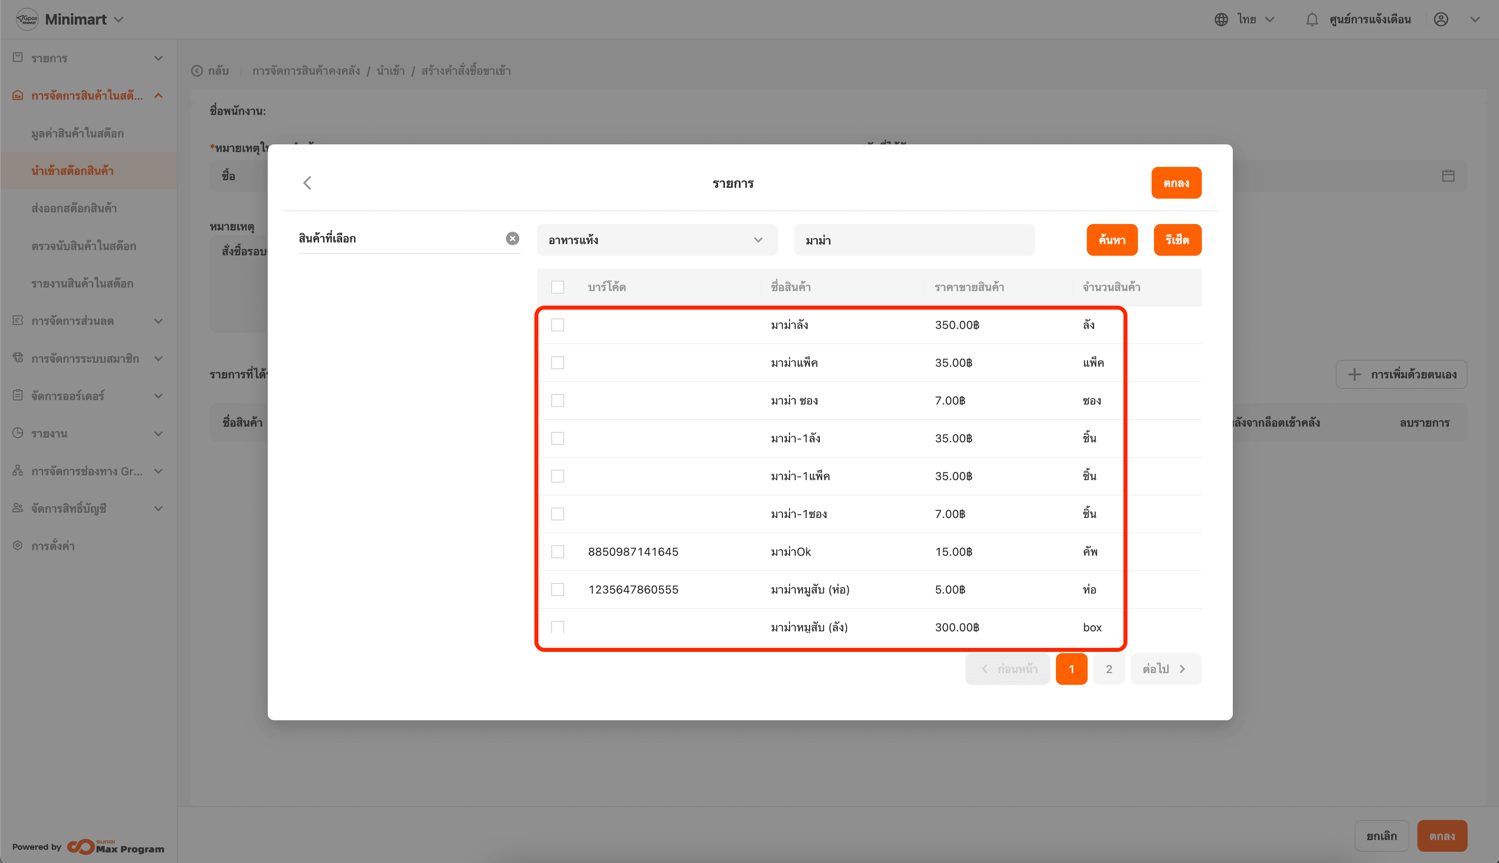Click the globe language icon
The image size is (1499, 863).
[x=1221, y=20]
